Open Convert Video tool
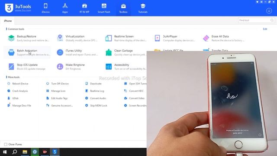 coord(134,98)
